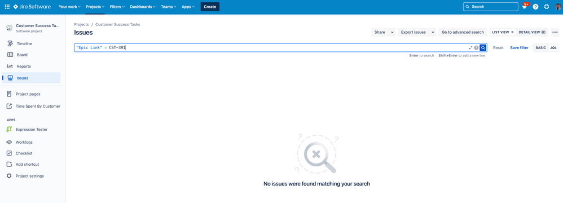Click the Issues icon in sidebar
Image resolution: width=563 pixels, height=203 pixels.
(x=10, y=78)
